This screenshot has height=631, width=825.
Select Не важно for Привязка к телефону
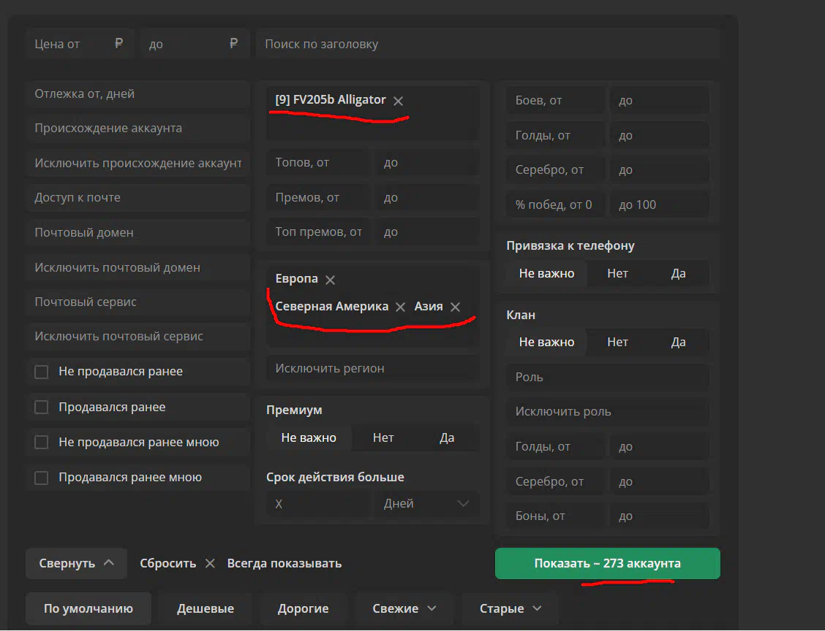tap(546, 273)
